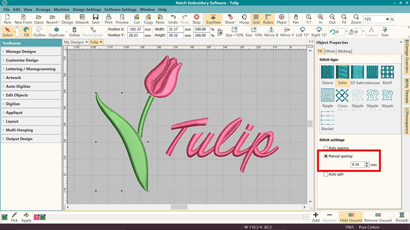Click the Mirror X icon

[271, 32]
